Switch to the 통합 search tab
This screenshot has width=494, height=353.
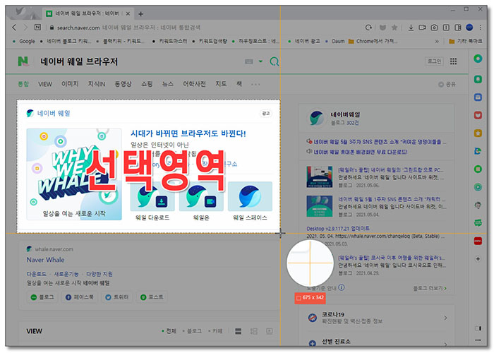(x=23, y=84)
